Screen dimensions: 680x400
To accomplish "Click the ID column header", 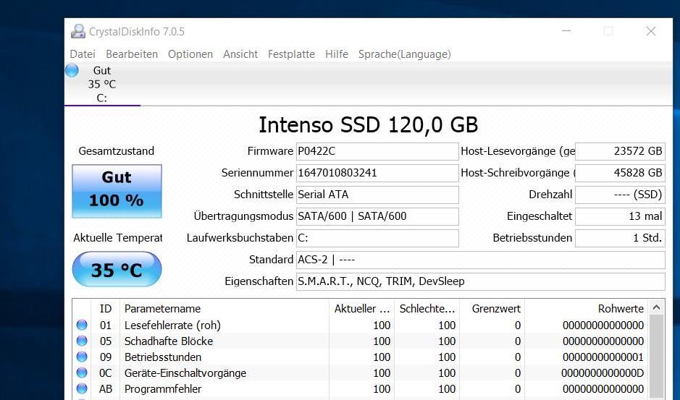I will point(106,309).
